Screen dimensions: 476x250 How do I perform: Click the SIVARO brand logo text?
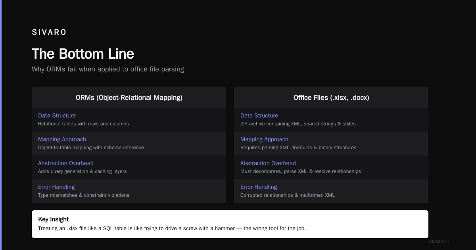(x=49, y=33)
